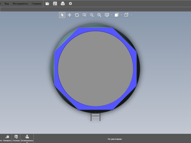Open the Инструменты menu
191x143 pixels.
coord(20,4)
